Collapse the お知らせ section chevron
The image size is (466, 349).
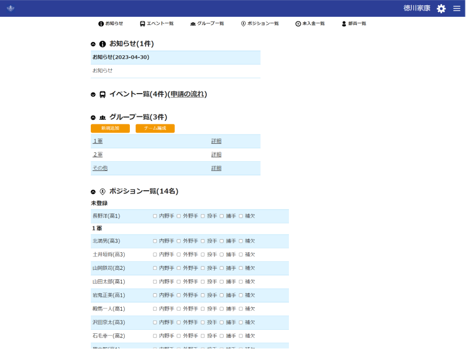(x=93, y=44)
